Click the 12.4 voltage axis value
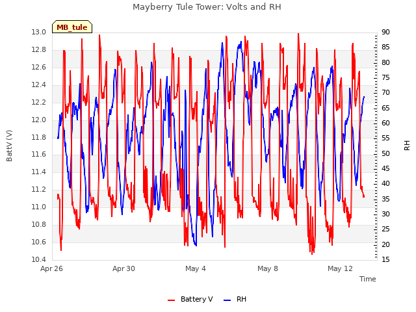This screenshot has width=416, height=312. 38,84
